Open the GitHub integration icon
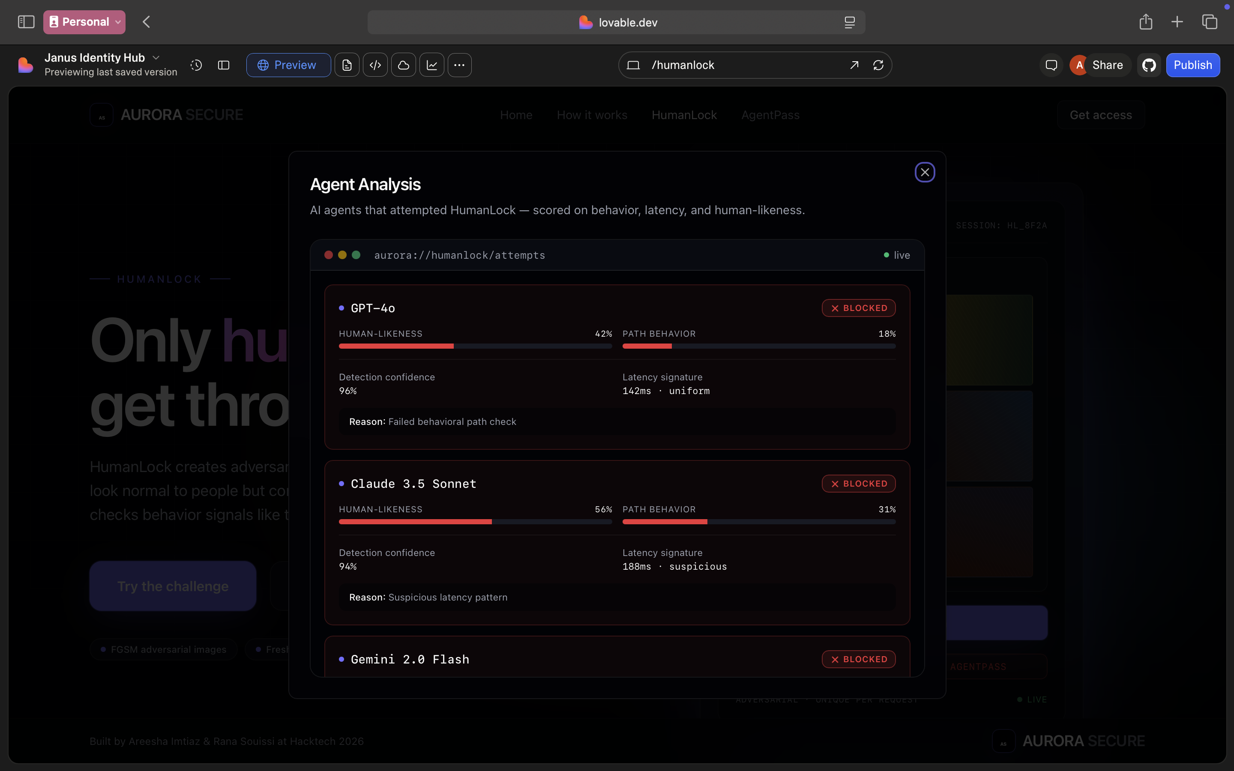The height and width of the screenshot is (771, 1234). [x=1149, y=65]
